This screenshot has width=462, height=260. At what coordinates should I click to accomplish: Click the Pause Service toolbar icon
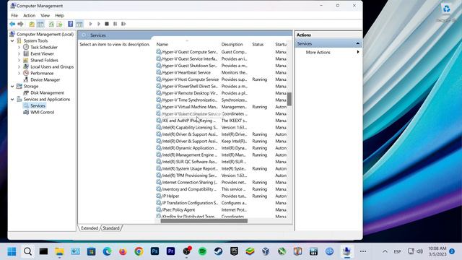115,24
